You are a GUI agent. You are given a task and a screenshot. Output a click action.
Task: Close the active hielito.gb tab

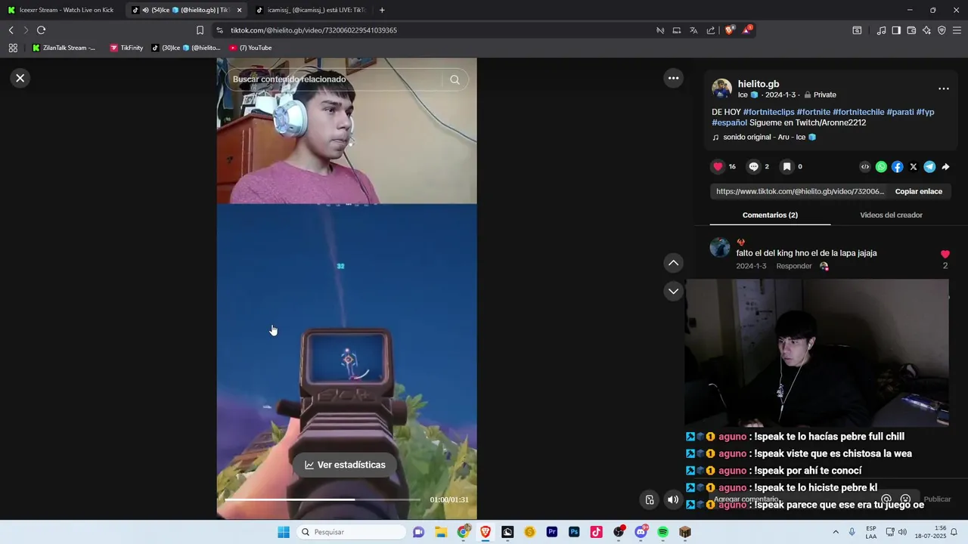coord(239,10)
